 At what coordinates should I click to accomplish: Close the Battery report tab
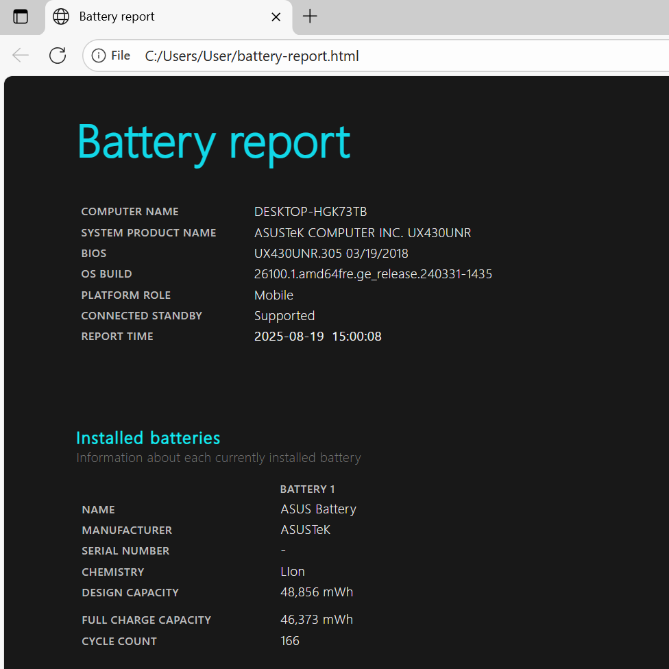pos(276,16)
